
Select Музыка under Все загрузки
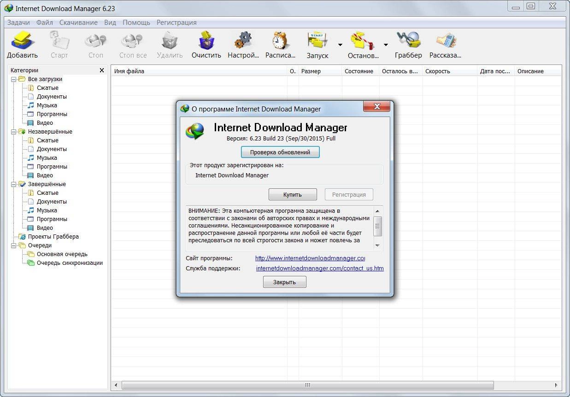pos(47,105)
